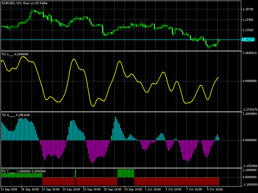This screenshot has width=258, height=193.
Task: Click the 23 Sep 18:00 time label
Action: 92,189
